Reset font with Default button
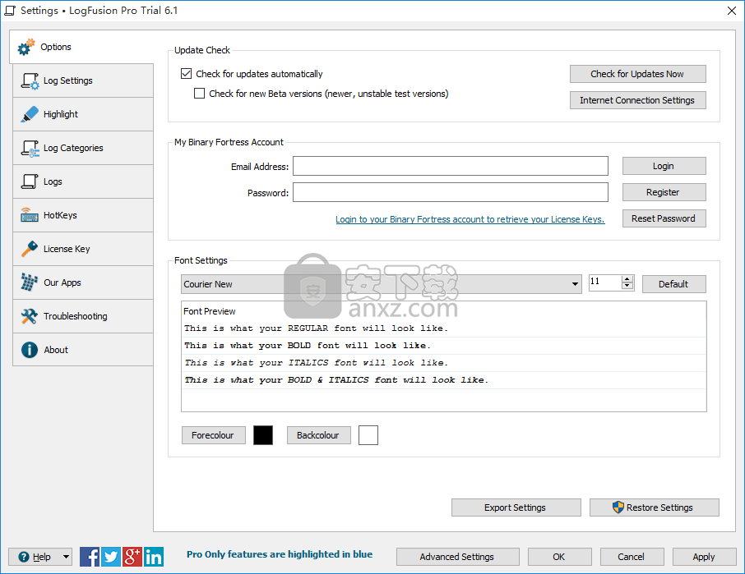The width and height of the screenshot is (745, 574). coord(673,284)
